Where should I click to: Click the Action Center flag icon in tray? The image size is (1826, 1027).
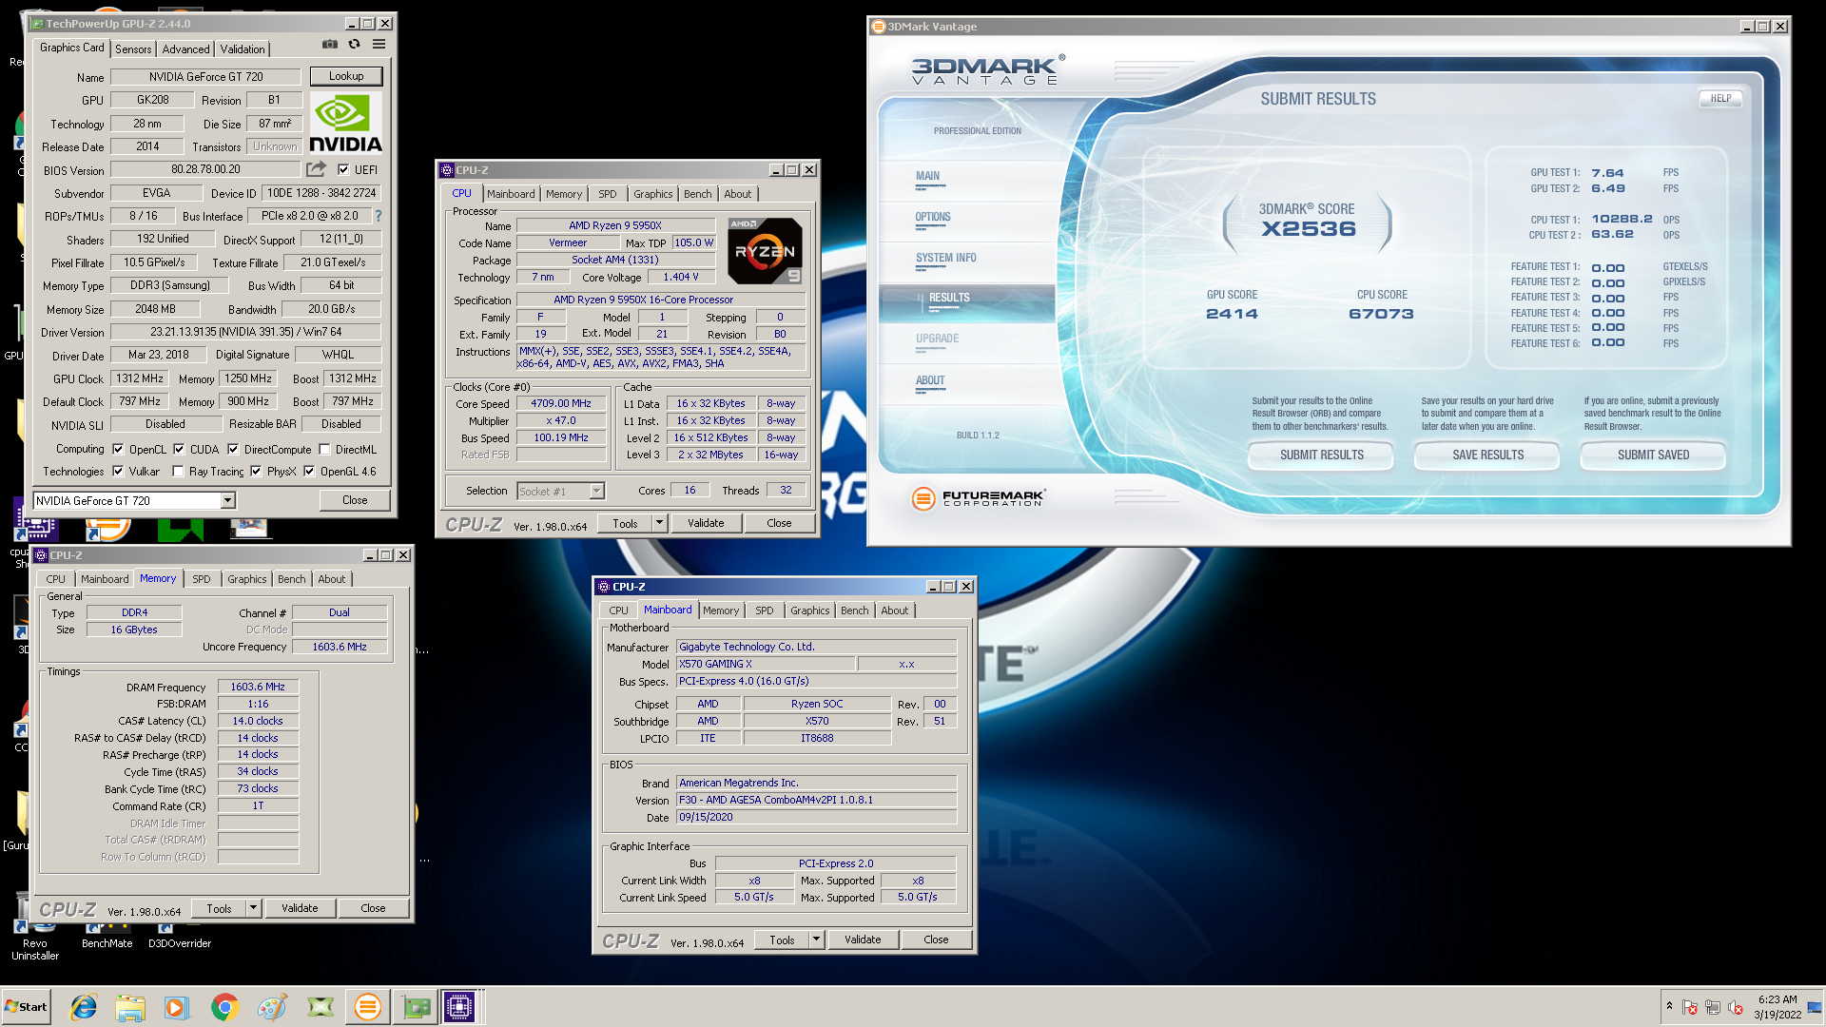pos(1690,1007)
